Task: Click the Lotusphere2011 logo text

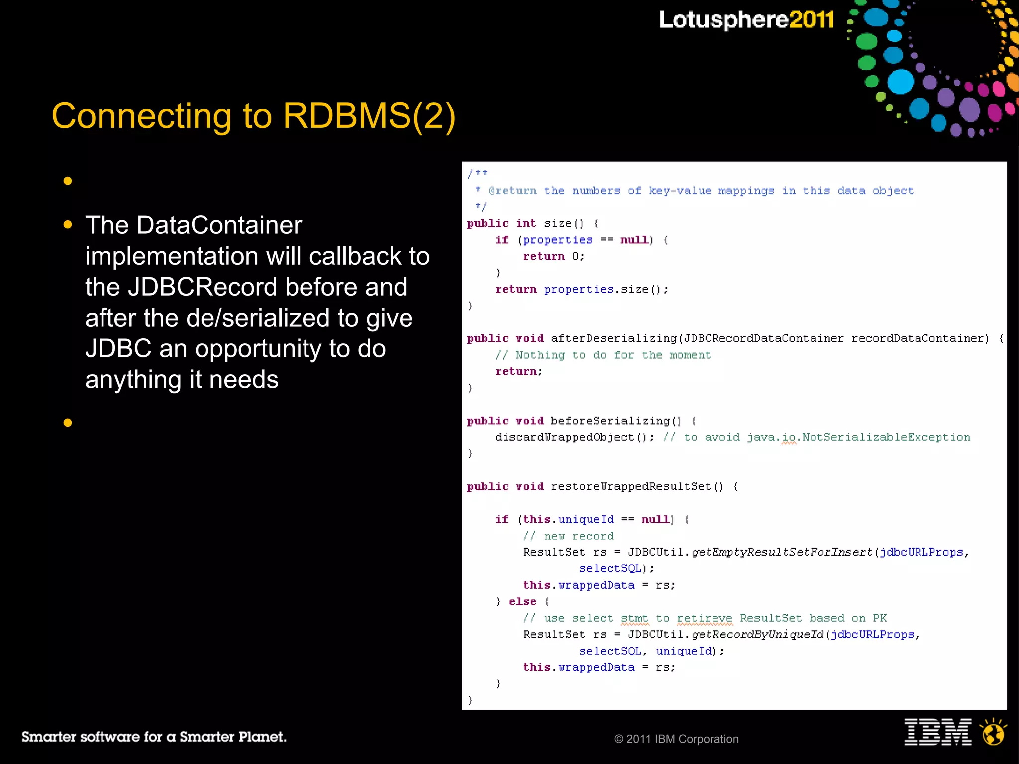Action: (746, 20)
